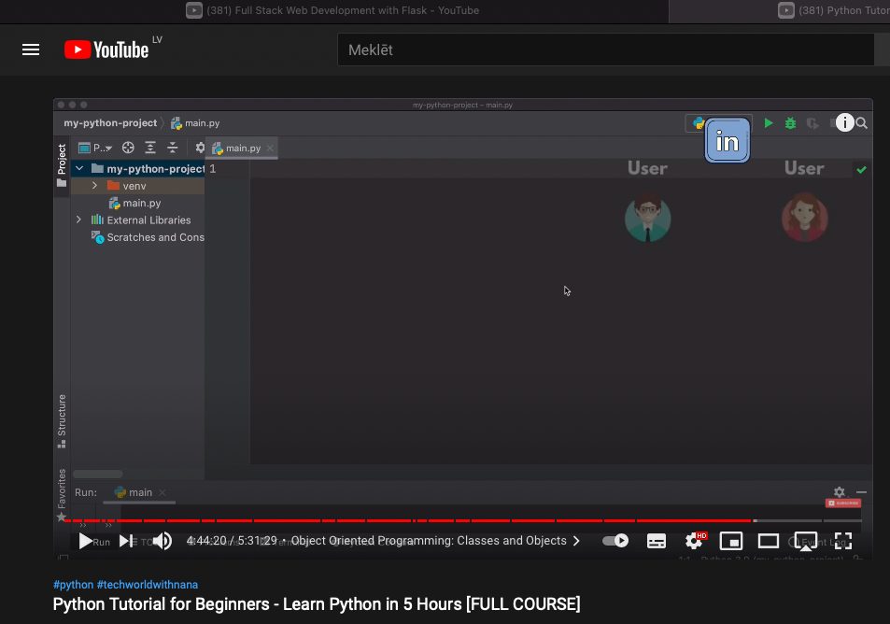The image size is (890, 624).
Task: Switch to the Python Tutorial browser tab
Action: point(833,10)
